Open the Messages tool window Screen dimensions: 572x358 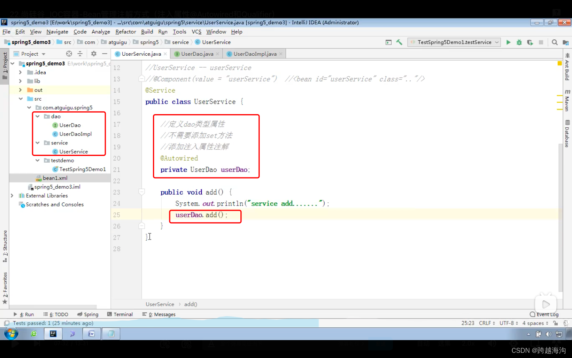[x=159, y=314]
